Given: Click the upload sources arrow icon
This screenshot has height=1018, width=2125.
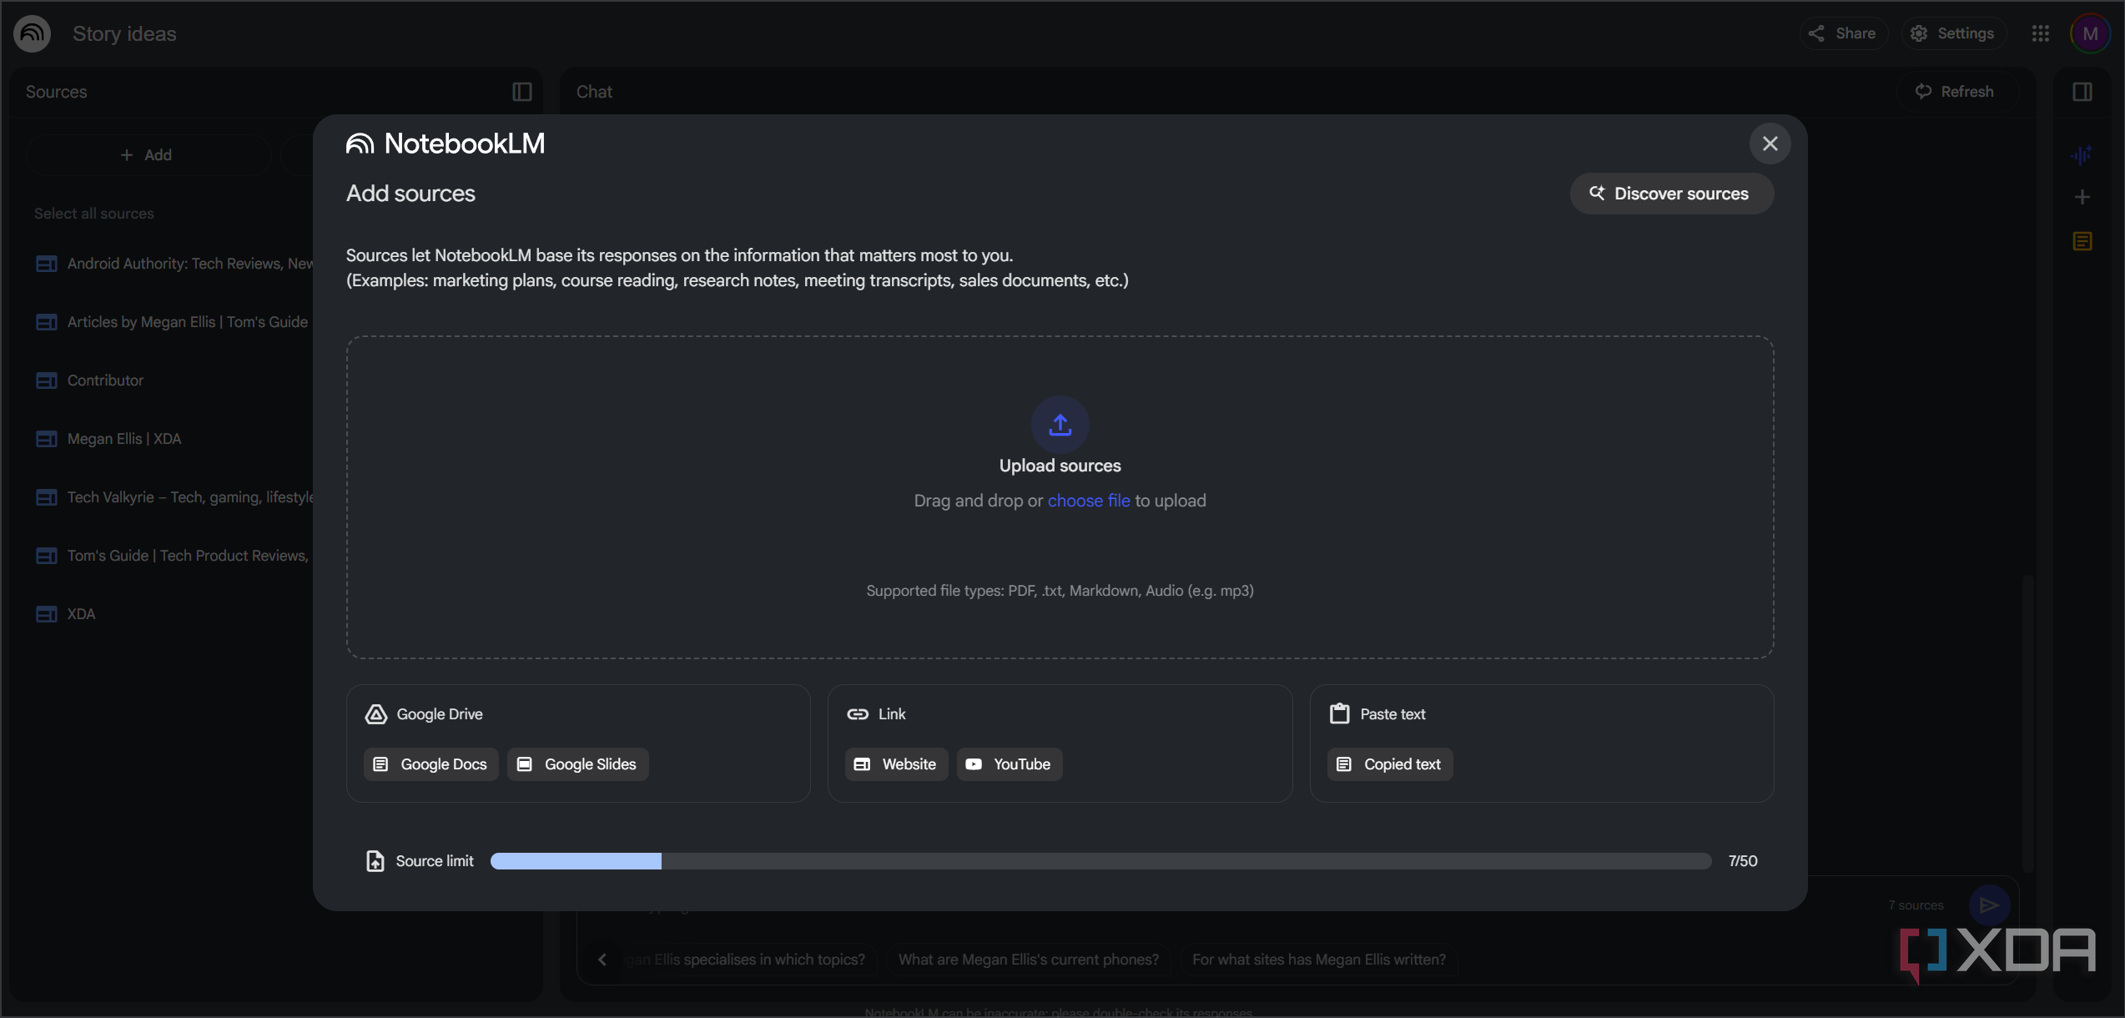Looking at the screenshot, I should 1060,425.
